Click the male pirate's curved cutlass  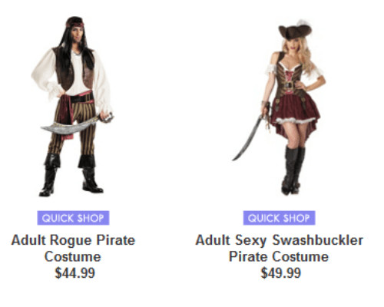[74, 125]
